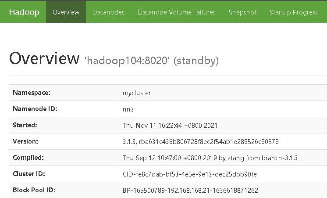Click the Hadoop brand link

(24, 12)
